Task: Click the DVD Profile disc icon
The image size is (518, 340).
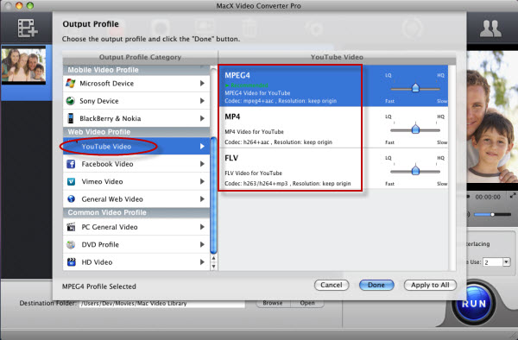Action: tap(71, 244)
